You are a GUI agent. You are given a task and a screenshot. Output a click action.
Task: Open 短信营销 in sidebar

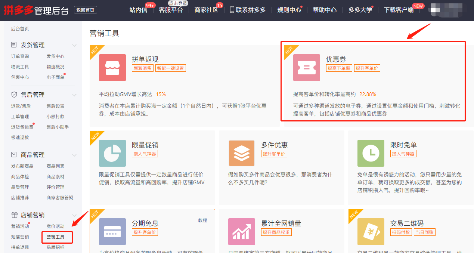tap(20, 237)
